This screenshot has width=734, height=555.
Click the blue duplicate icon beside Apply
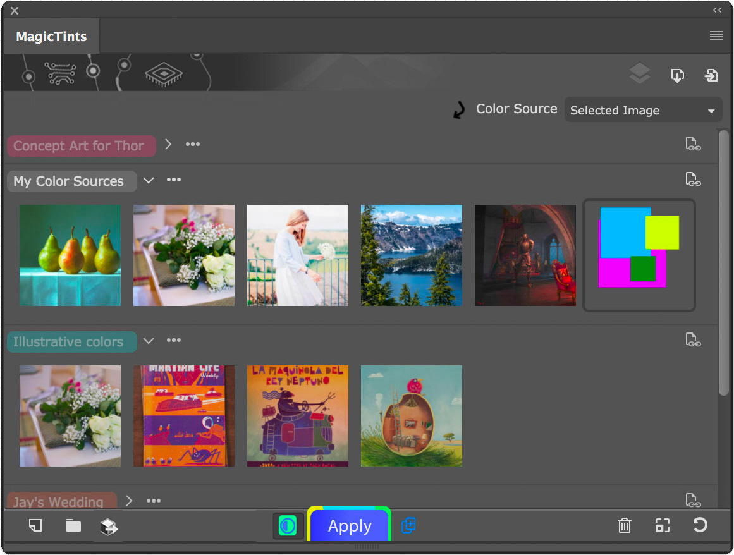[x=408, y=525]
